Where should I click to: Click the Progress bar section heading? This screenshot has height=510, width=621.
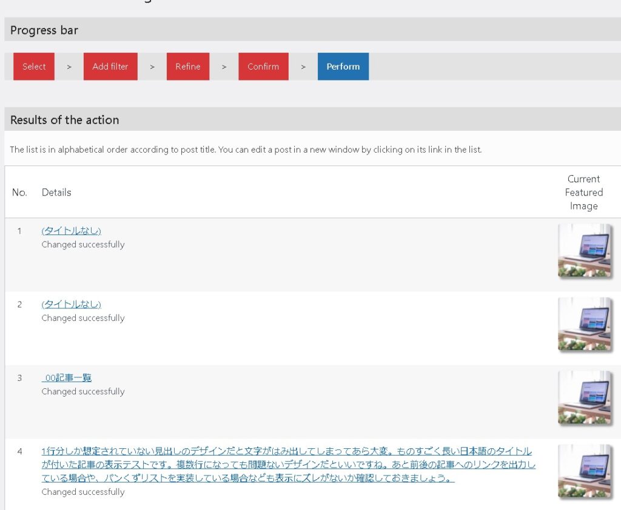pos(44,30)
